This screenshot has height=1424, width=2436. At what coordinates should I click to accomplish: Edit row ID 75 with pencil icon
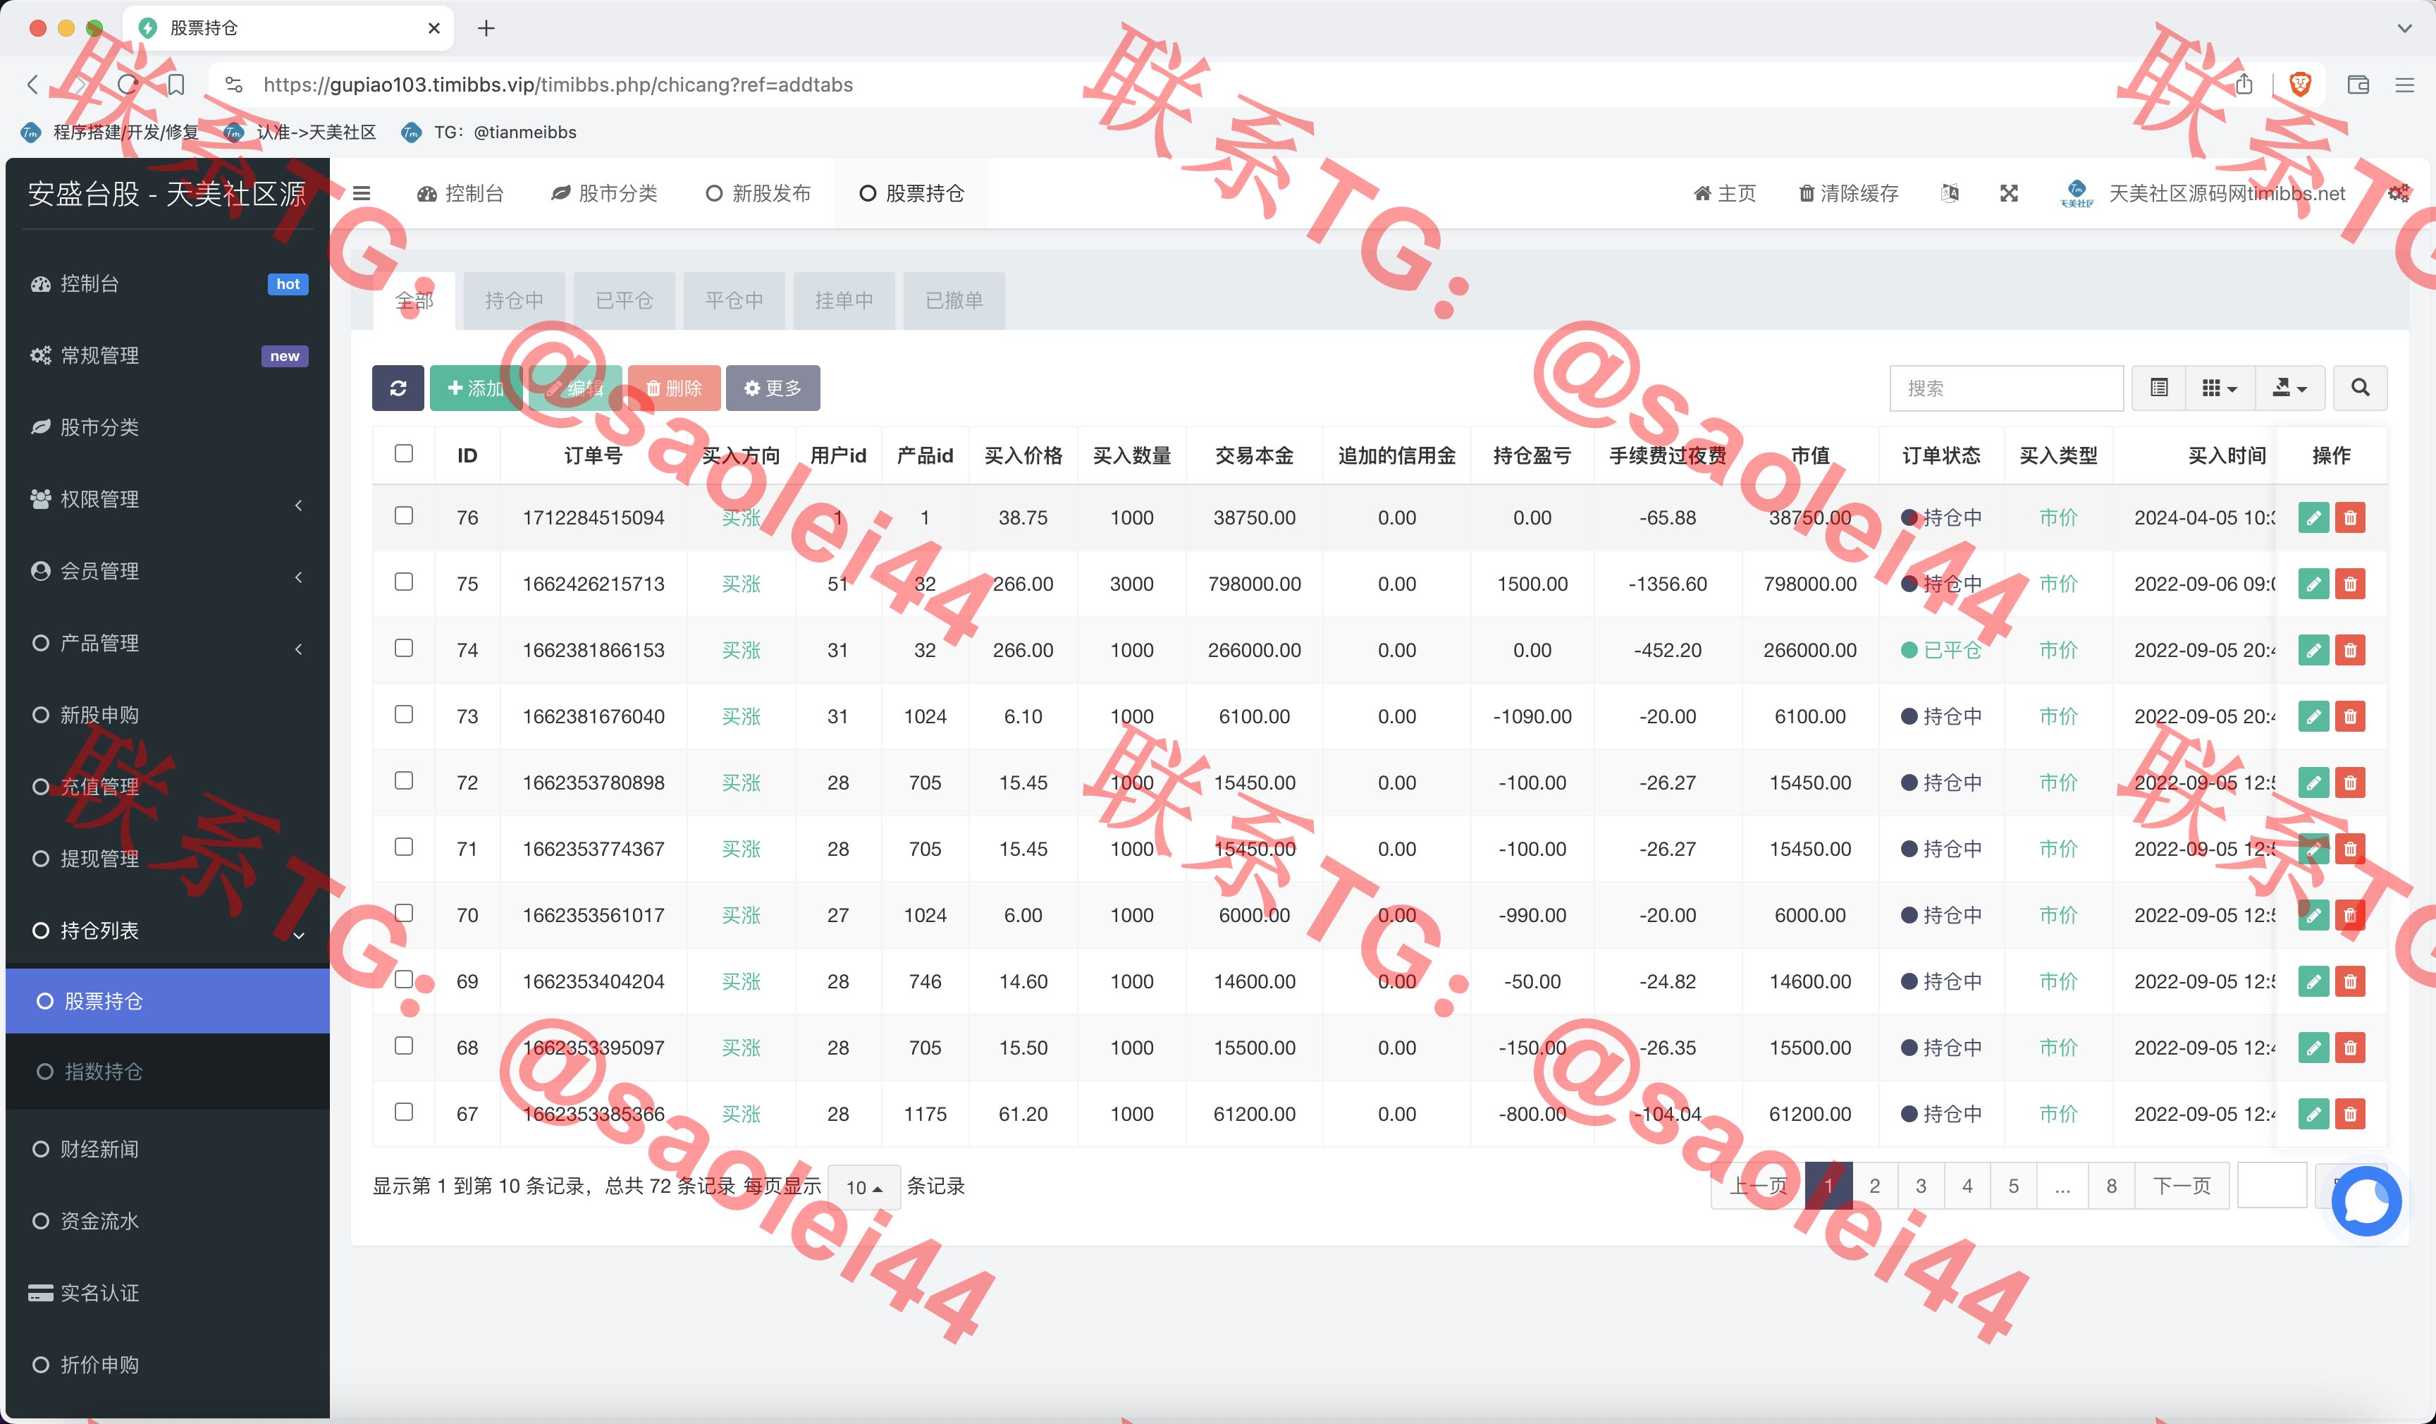tap(2313, 584)
